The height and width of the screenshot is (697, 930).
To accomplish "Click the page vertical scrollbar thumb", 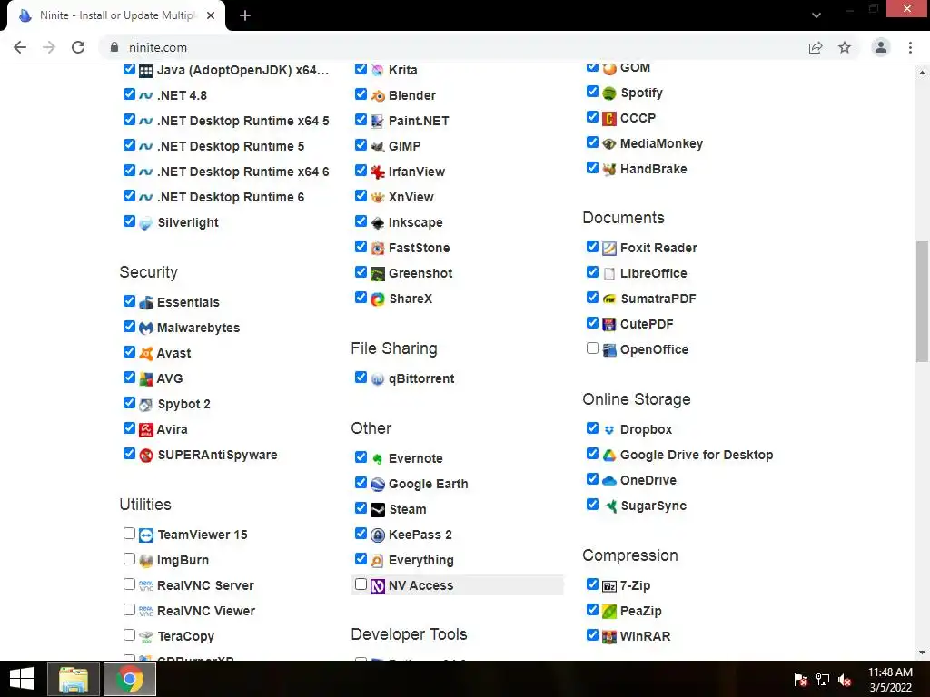I will tap(922, 301).
